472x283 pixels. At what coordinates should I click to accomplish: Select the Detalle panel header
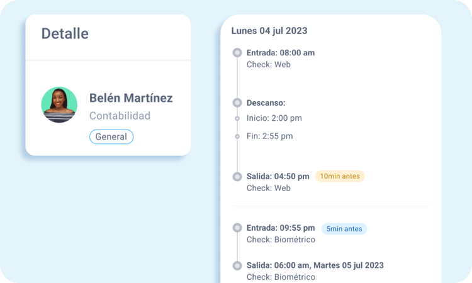point(65,34)
